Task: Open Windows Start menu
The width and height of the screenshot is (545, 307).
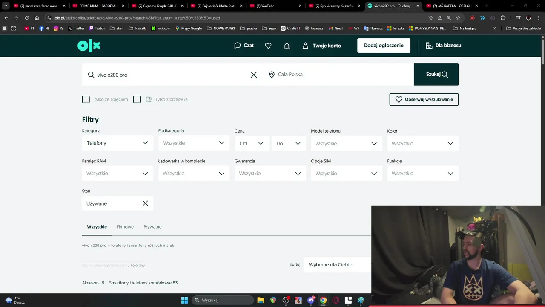Action: (x=184, y=300)
